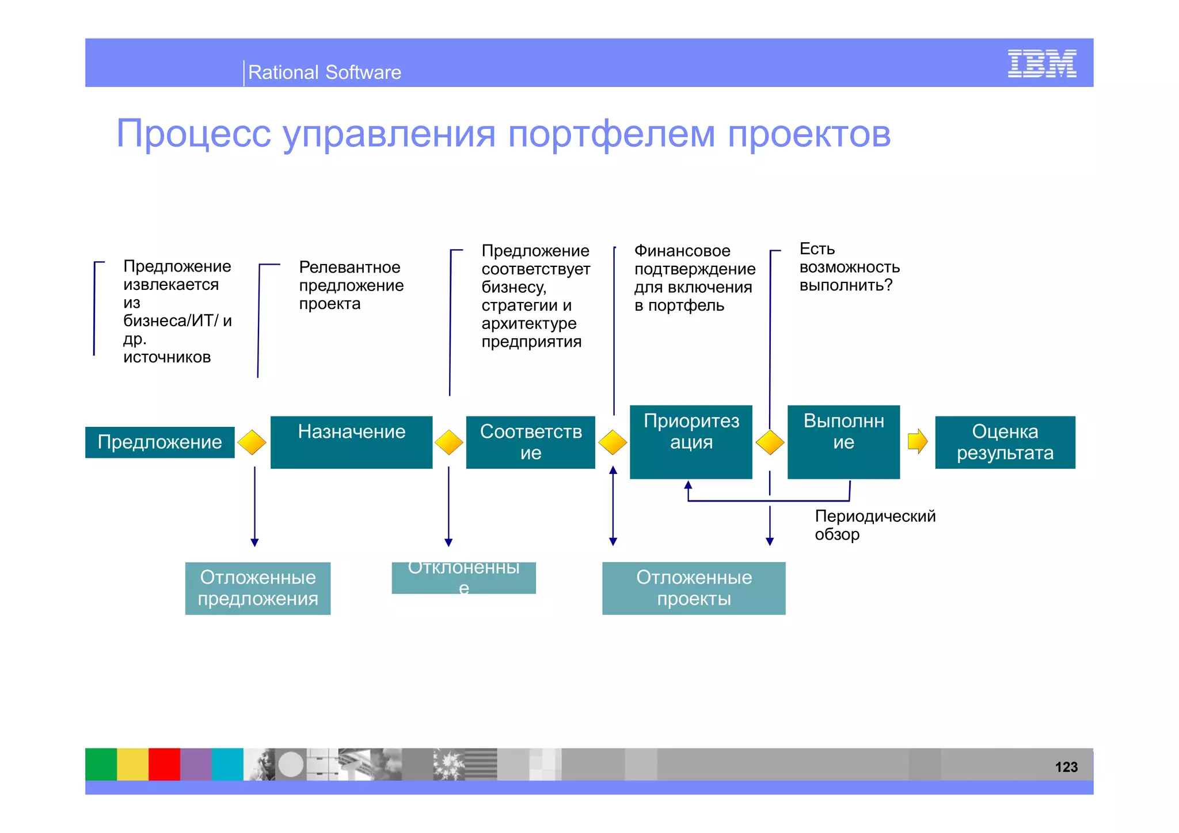Click the Приоритезация process box

point(691,442)
